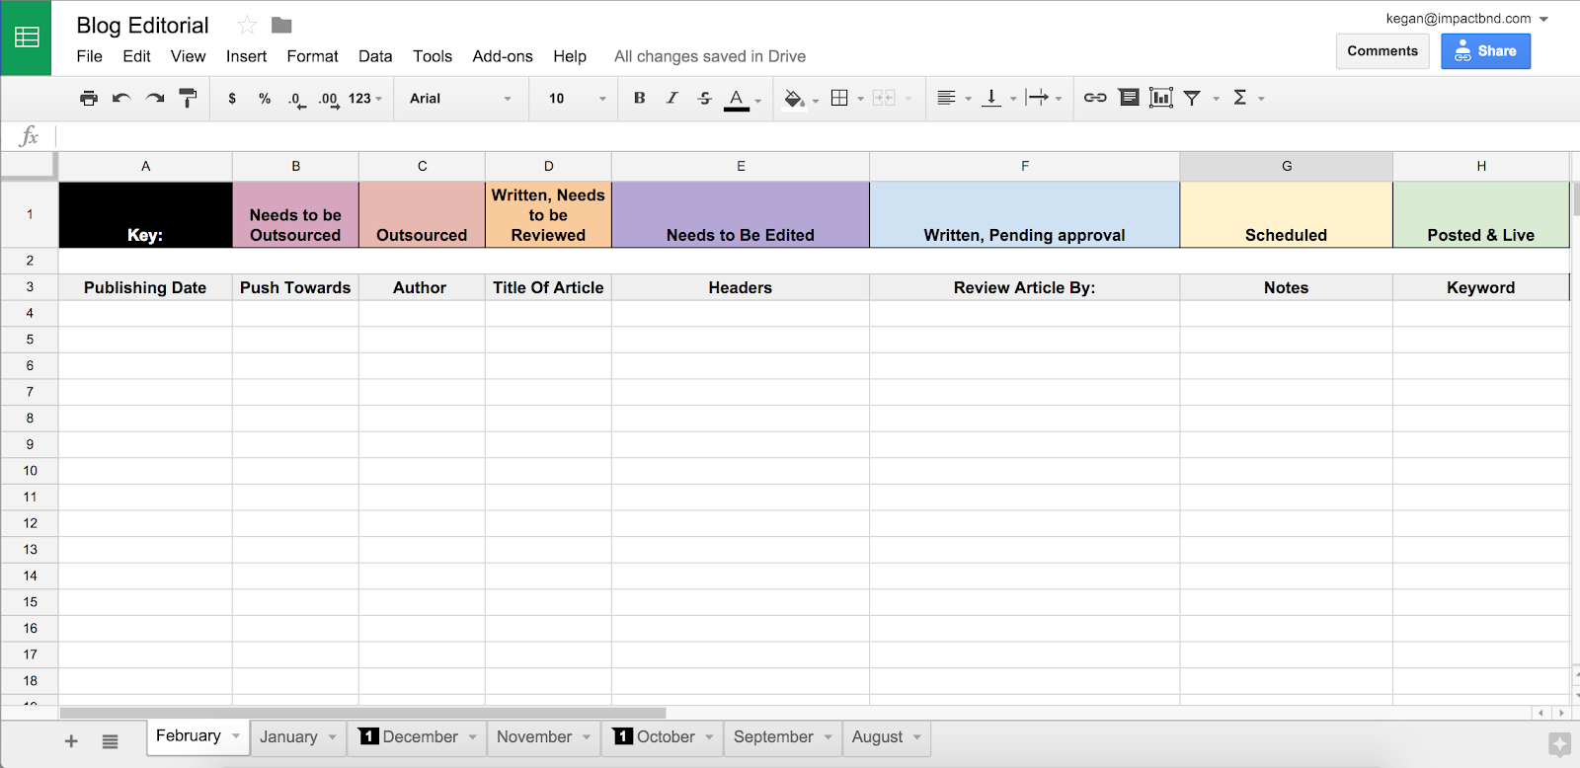This screenshot has height=768, width=1580.
Task: Click the undo arrow icon
Action: pyautogui.click(x=121, y=98)
